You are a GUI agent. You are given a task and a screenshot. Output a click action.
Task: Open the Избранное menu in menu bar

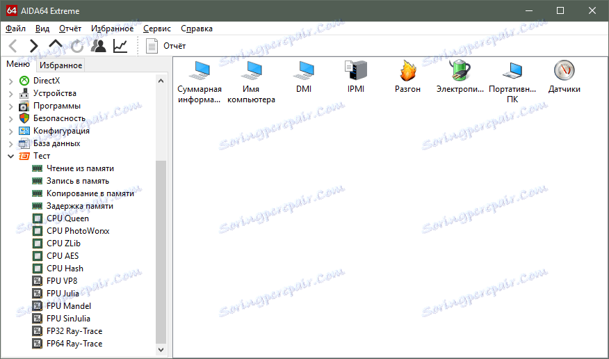[112, 29]
